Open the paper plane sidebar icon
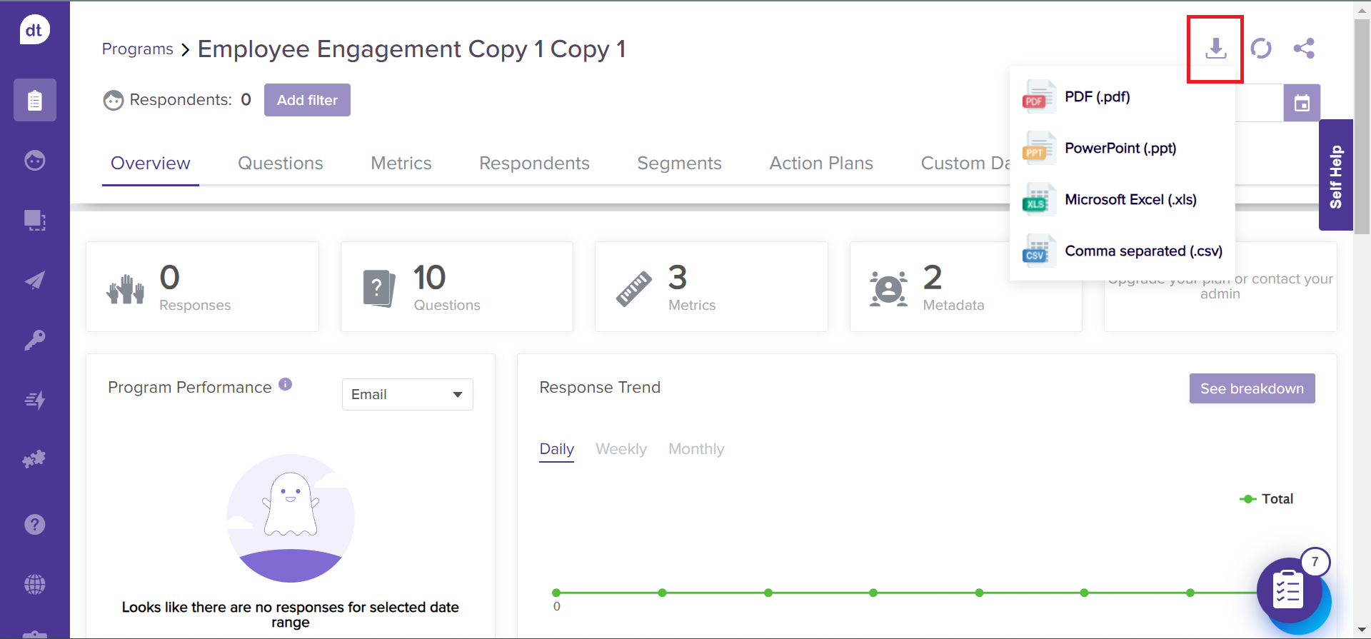 click(34, 280)
